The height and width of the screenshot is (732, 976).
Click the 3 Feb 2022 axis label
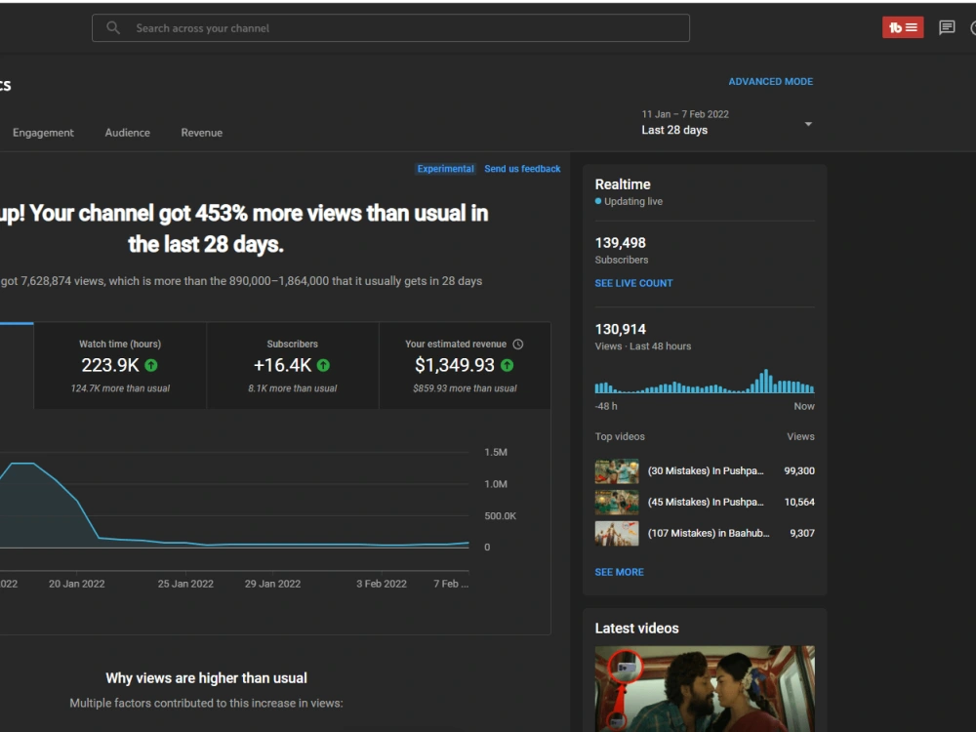coord(382,584)
